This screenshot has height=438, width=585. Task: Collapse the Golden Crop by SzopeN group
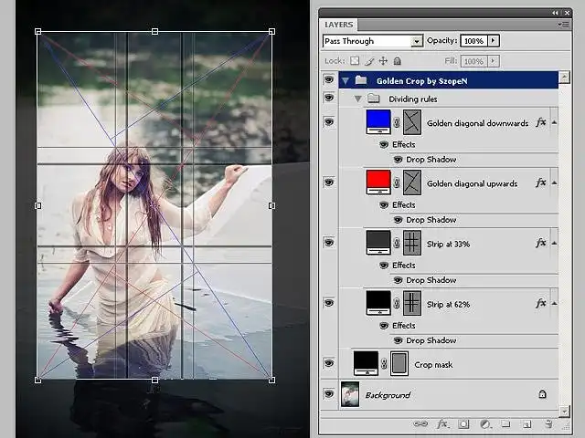tap(346, 80)
